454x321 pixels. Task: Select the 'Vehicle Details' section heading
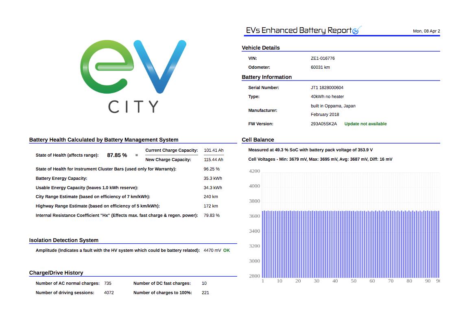pos(261,48)
